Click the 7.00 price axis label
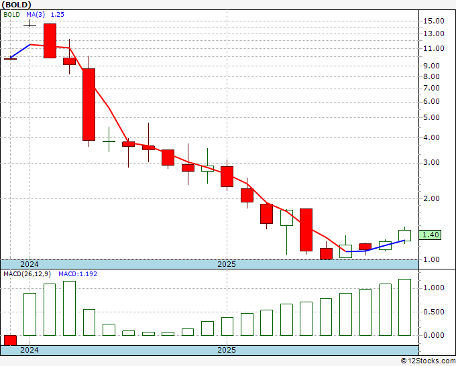Image resolution: width=456 pixels, height=366 pixels. [x=431, y=88]
